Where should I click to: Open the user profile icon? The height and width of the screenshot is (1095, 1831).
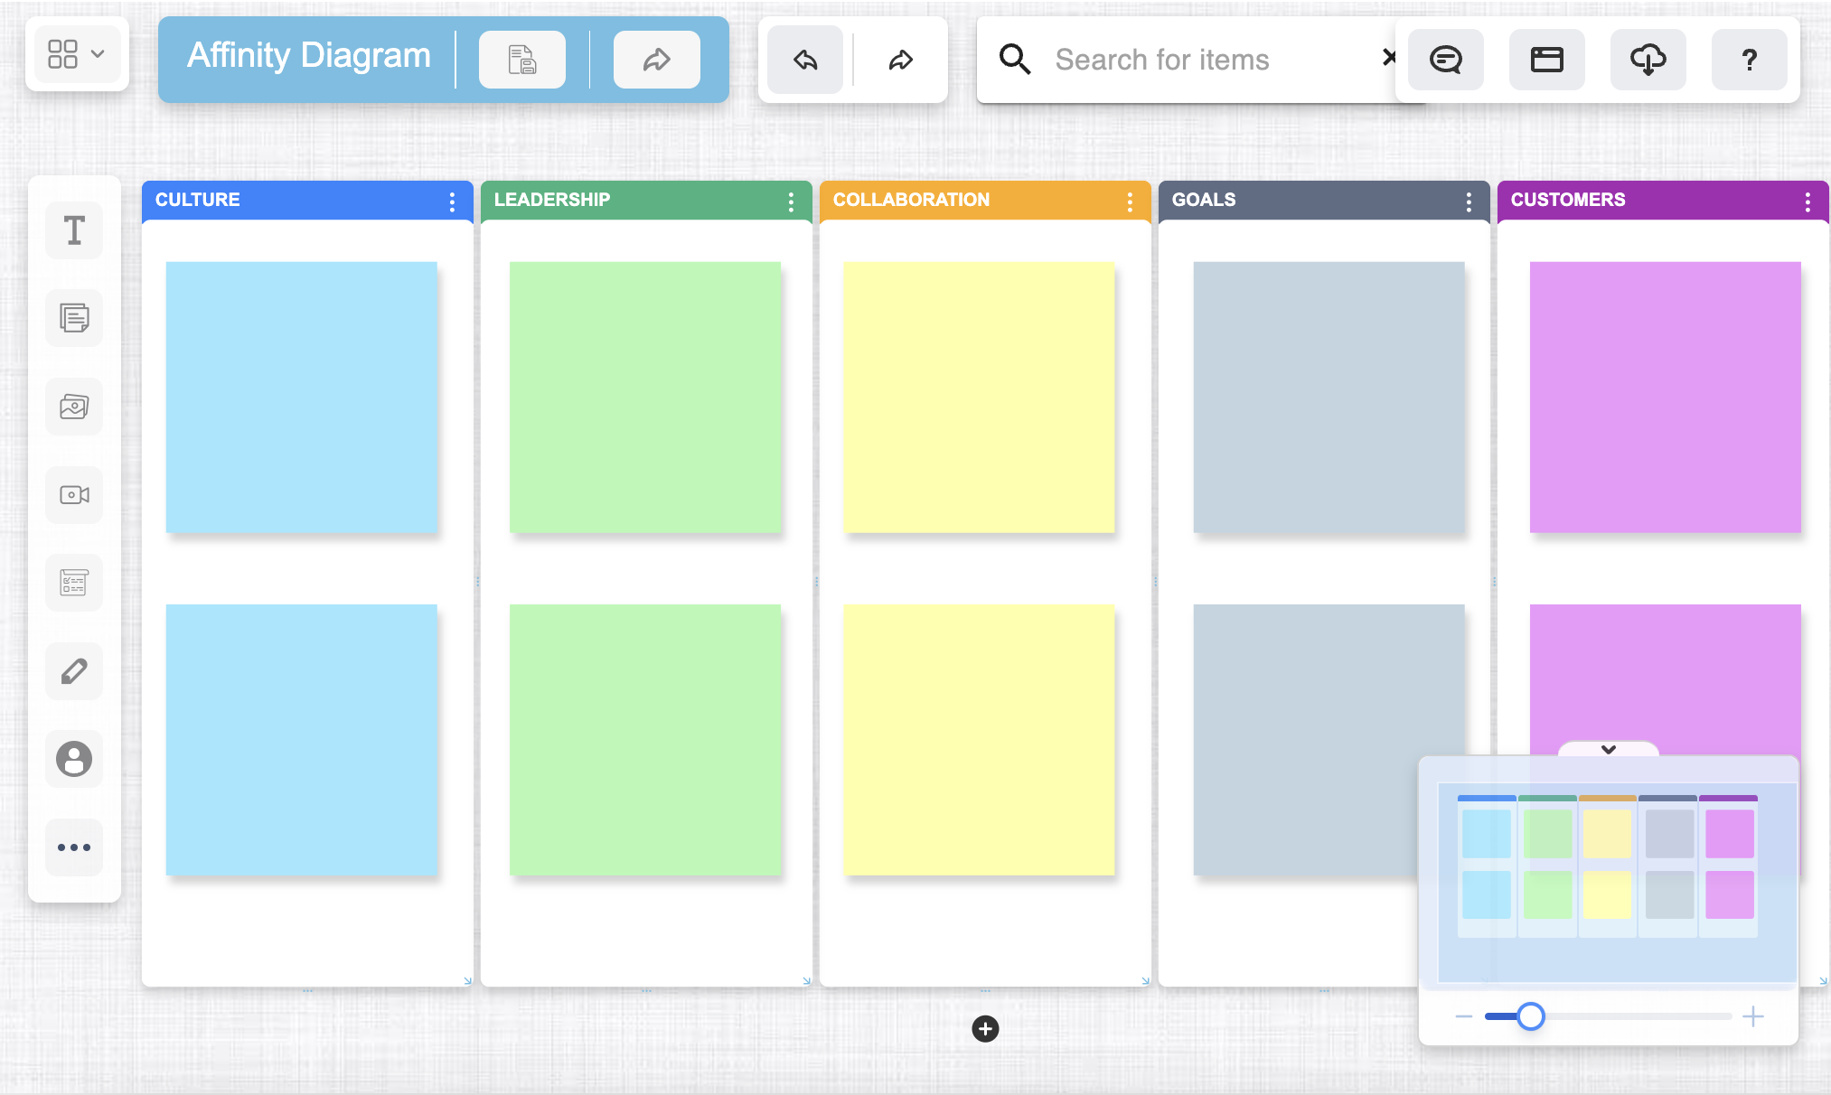74,759
